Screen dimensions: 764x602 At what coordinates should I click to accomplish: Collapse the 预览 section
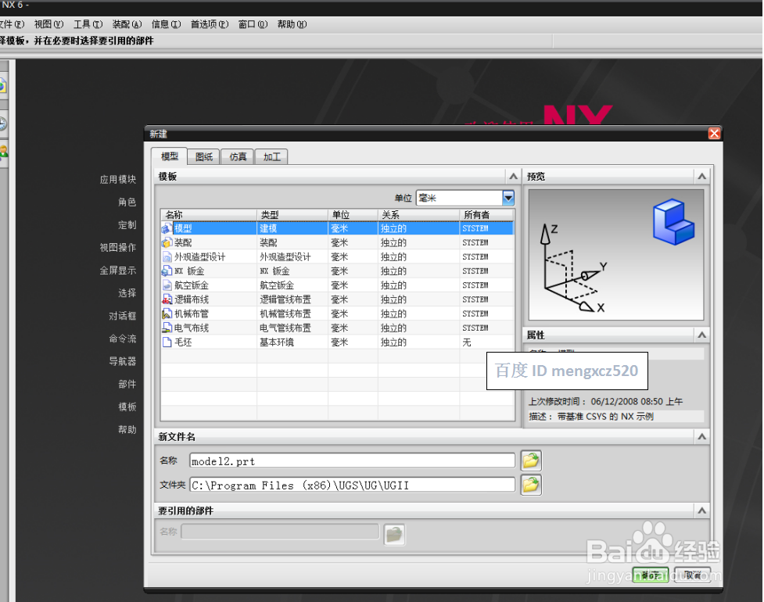point(701,177)
